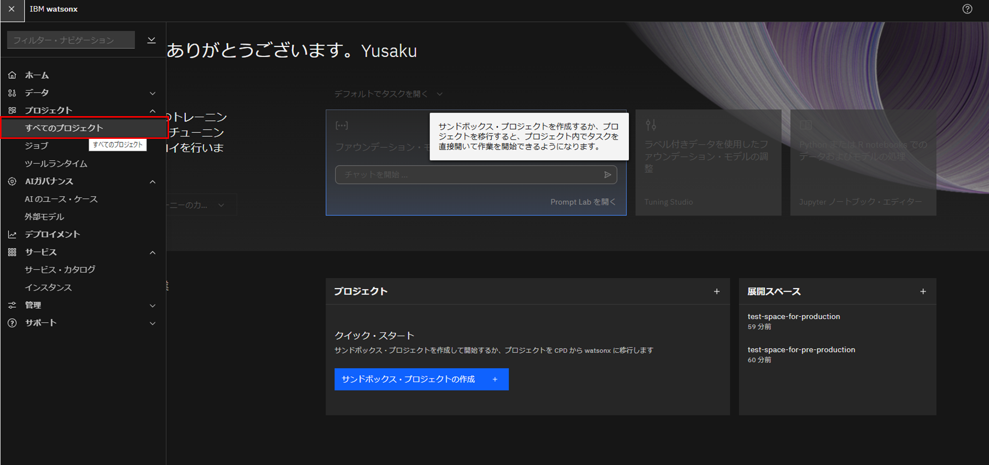Expand the サポート section

153,323
